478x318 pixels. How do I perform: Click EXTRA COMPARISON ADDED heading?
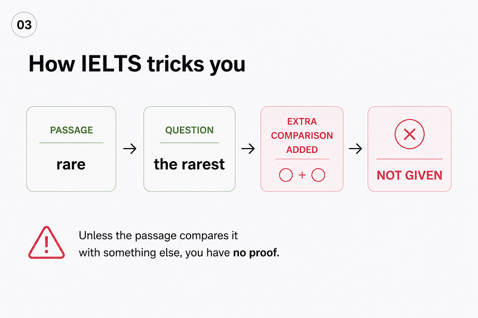click(302, 135)
